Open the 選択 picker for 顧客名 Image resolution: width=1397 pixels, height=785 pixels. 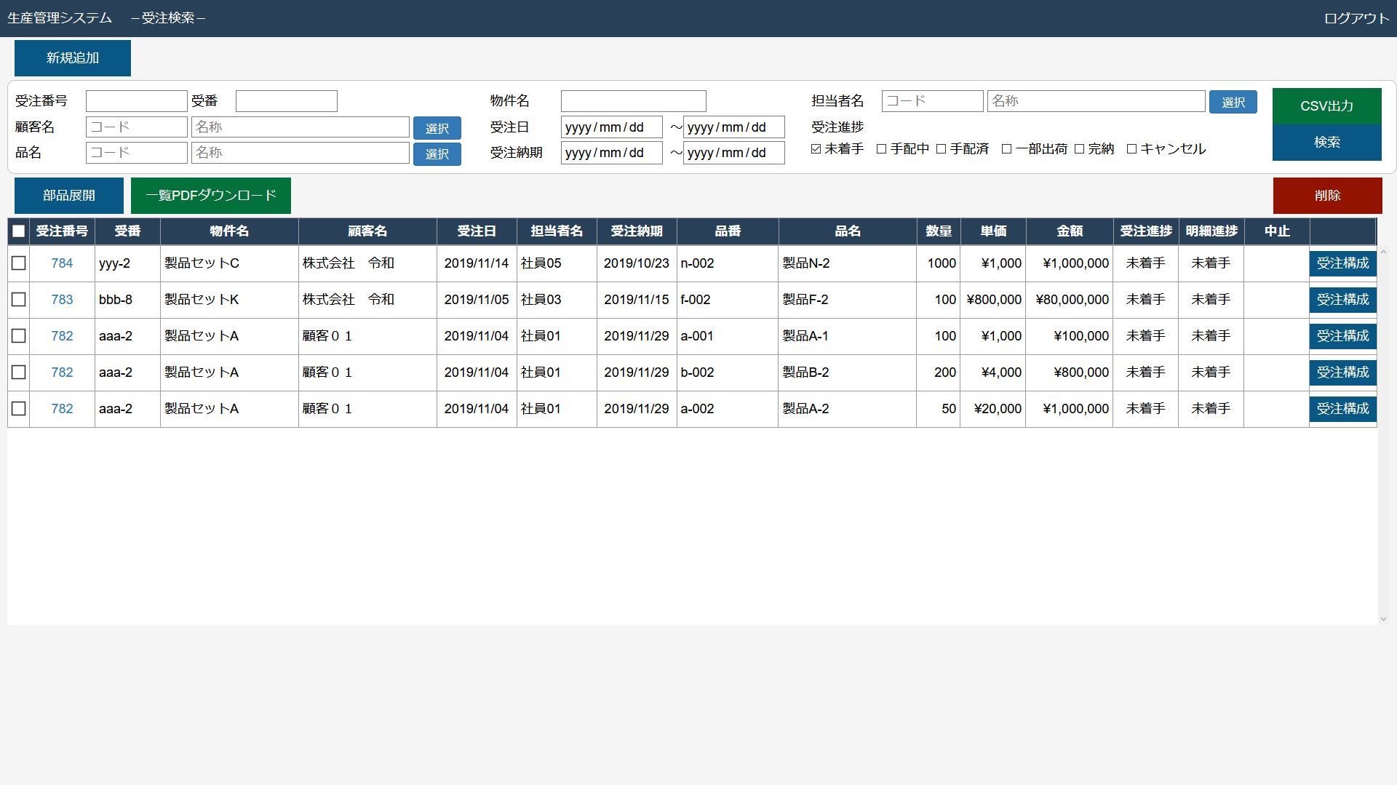437,128
